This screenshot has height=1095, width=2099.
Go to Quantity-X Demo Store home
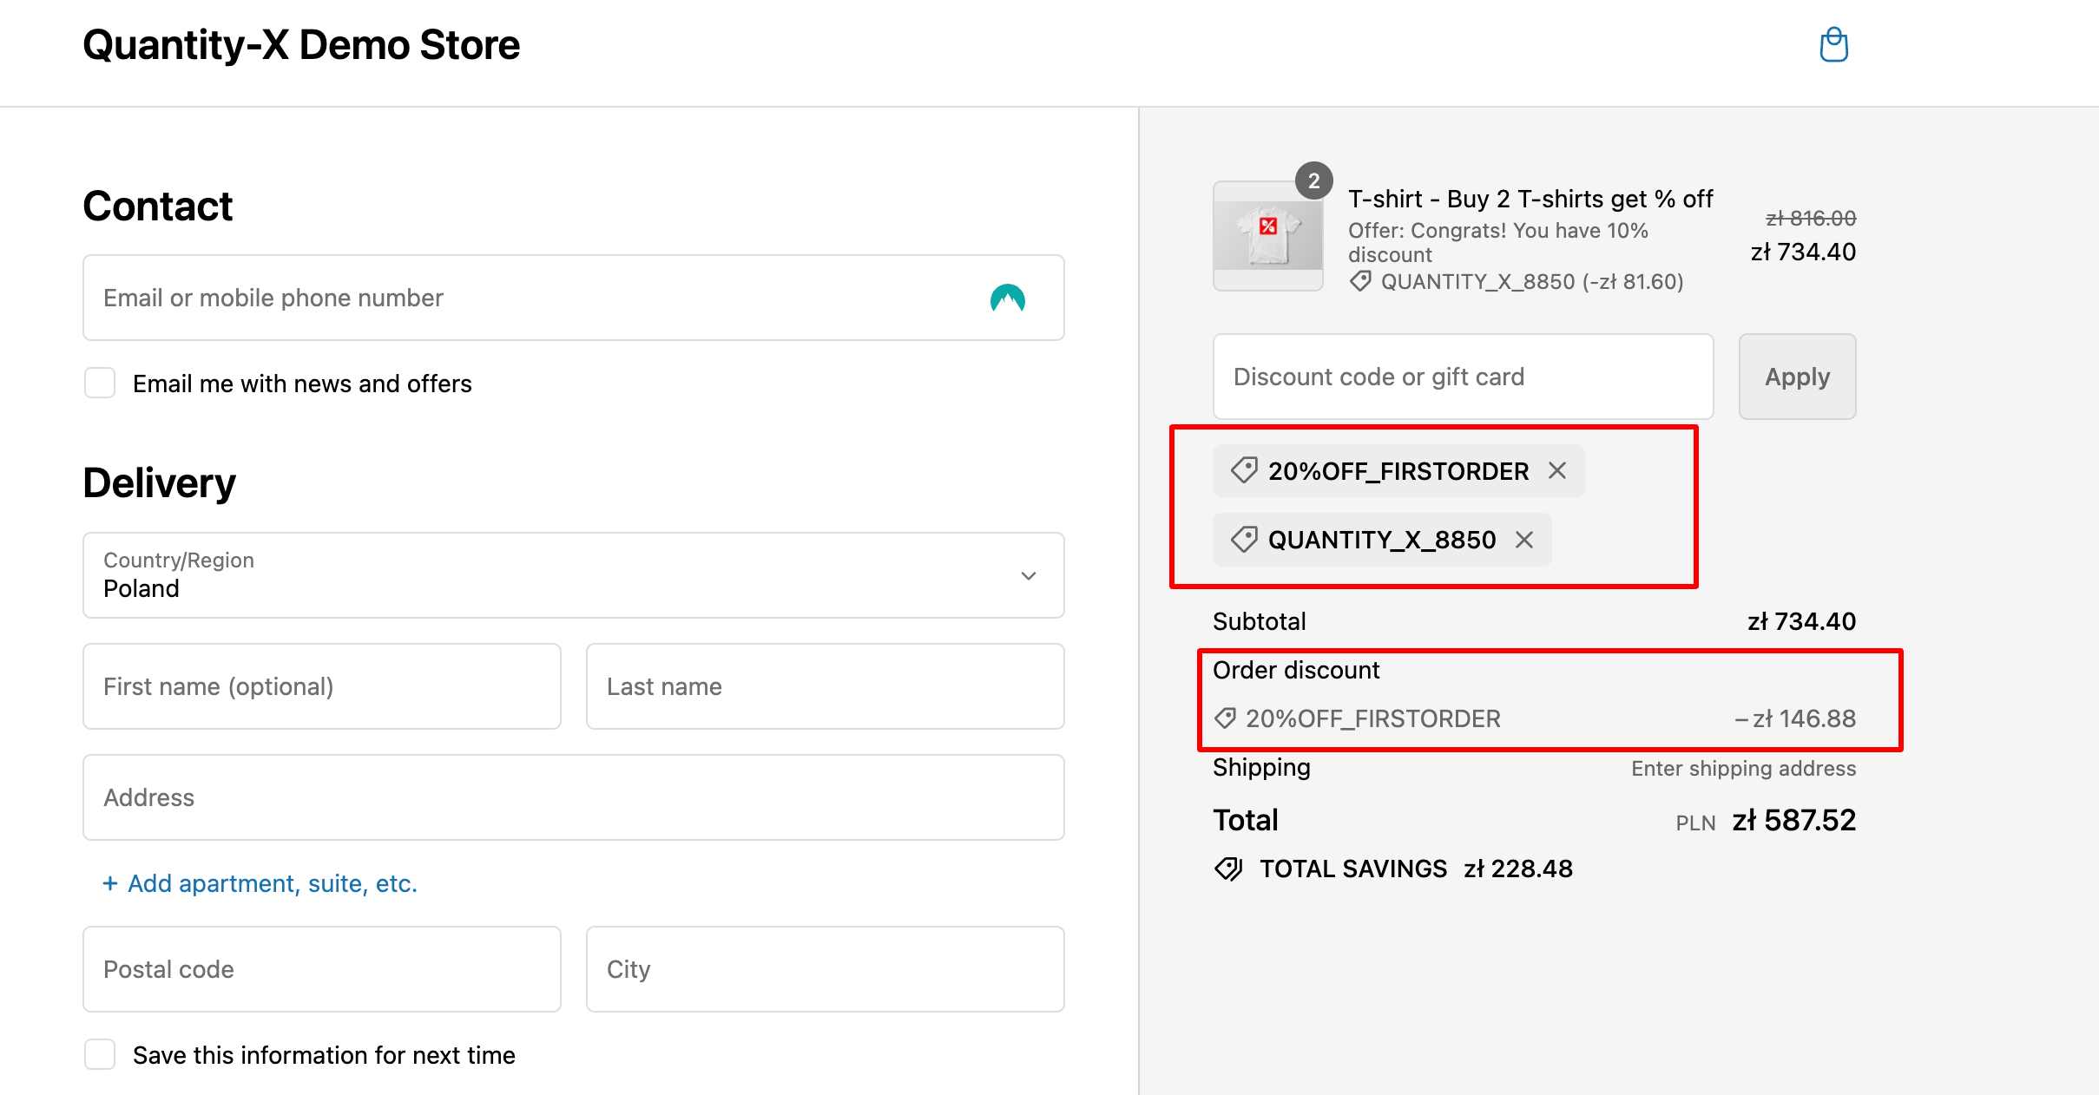pyautogui.click(x=301, y=45)
